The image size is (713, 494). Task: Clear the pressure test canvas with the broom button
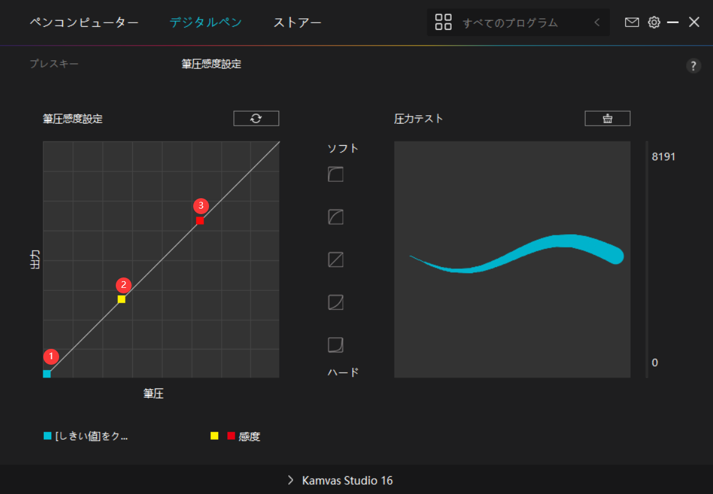(608, 118)
